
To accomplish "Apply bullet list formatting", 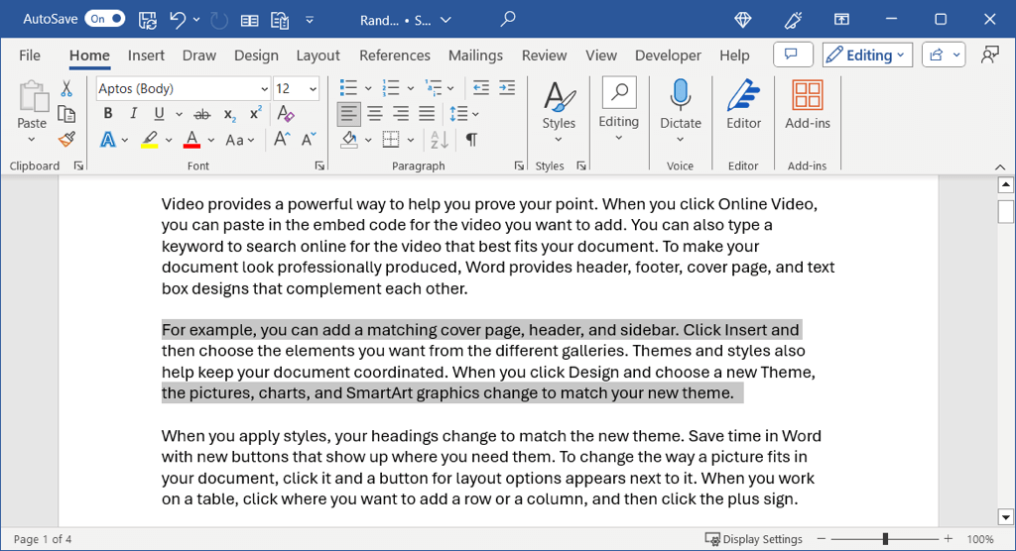I will pyautogui.click(x=348, y=88).
